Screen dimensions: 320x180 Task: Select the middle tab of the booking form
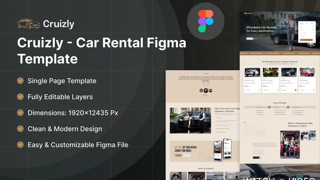click(x=307, y=23)
